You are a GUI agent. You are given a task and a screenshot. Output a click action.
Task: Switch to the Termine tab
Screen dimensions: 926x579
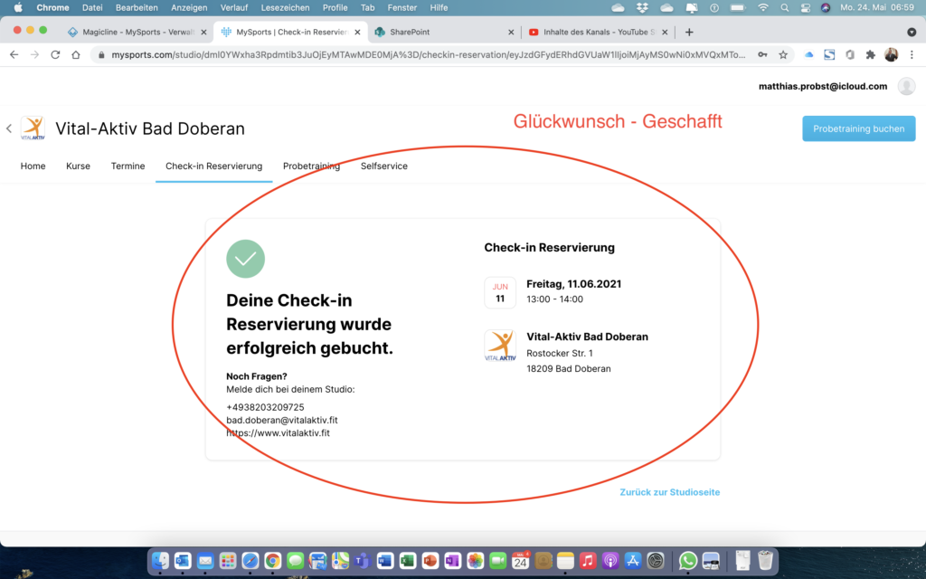pos(128,166)
